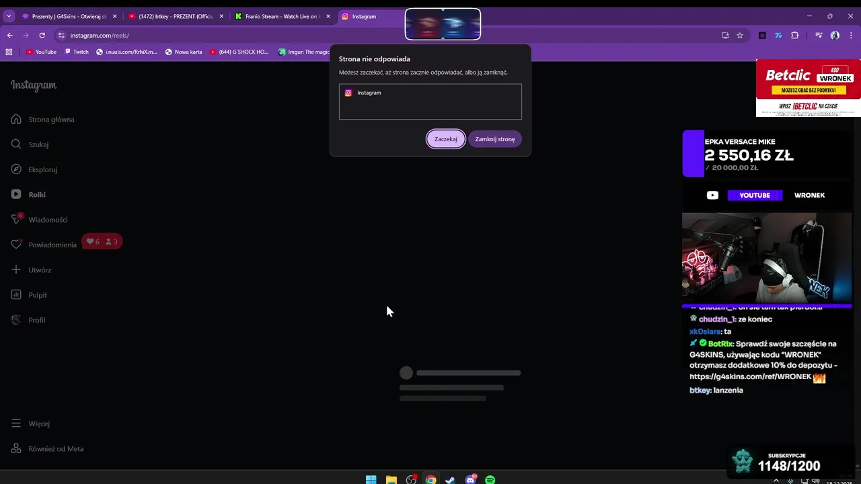The image size is (861, 484).
Task: Open the Twitch bookmark
Action: 77,52
